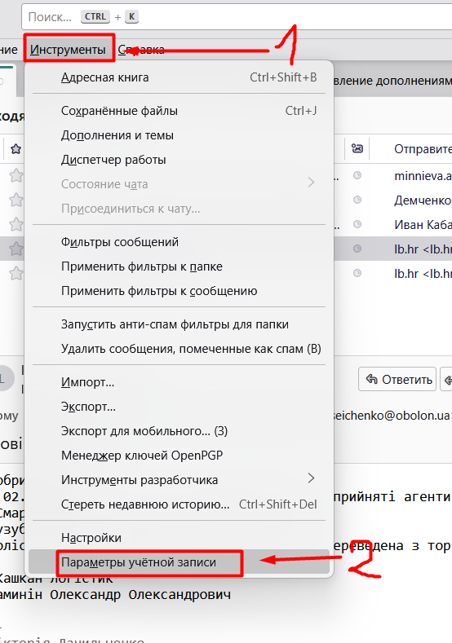Screen dimensions: 452x643
Task: Expand Инструменты разработчика submenu arrow
Action: point(311,478)
